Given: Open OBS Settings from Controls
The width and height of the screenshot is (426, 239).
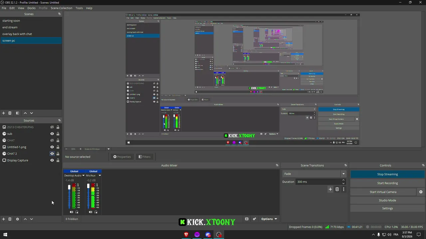Looking at the screenshot, I should click(x=387, y=208).
